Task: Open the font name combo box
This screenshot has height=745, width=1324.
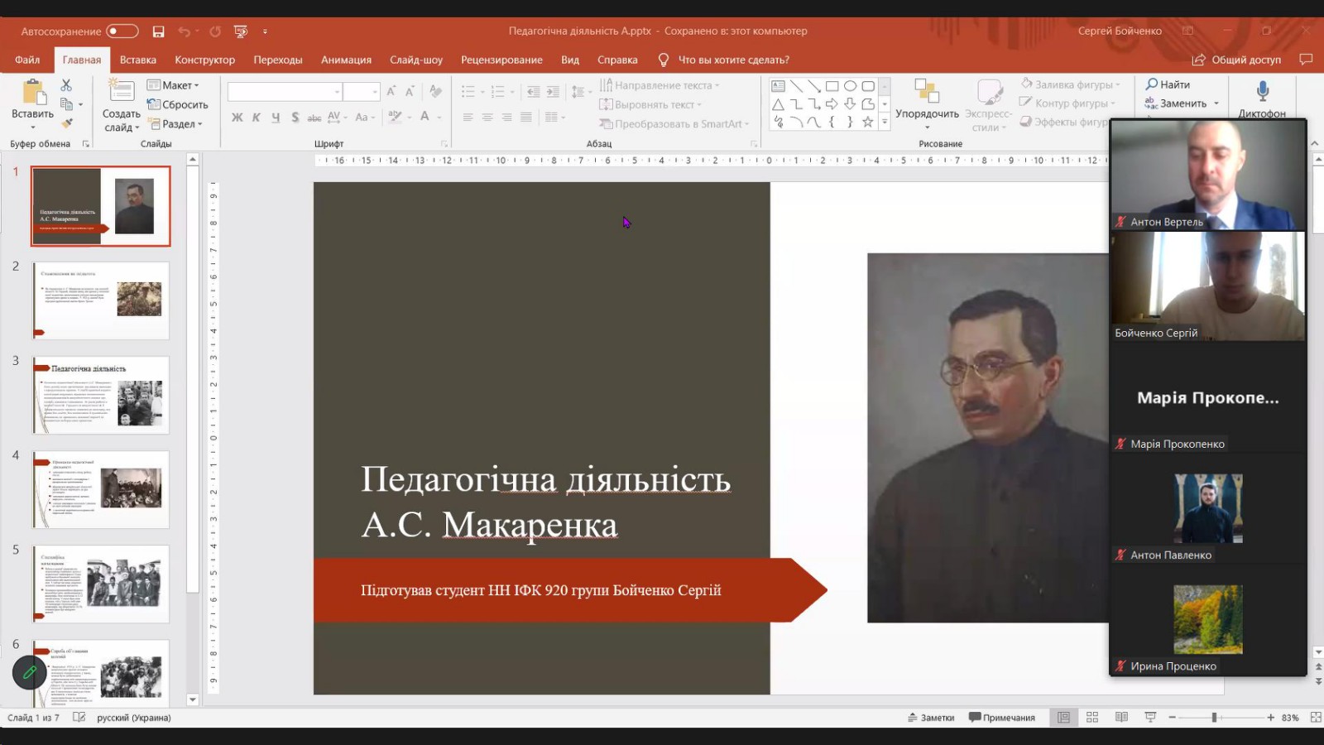Action: point(285,92)
